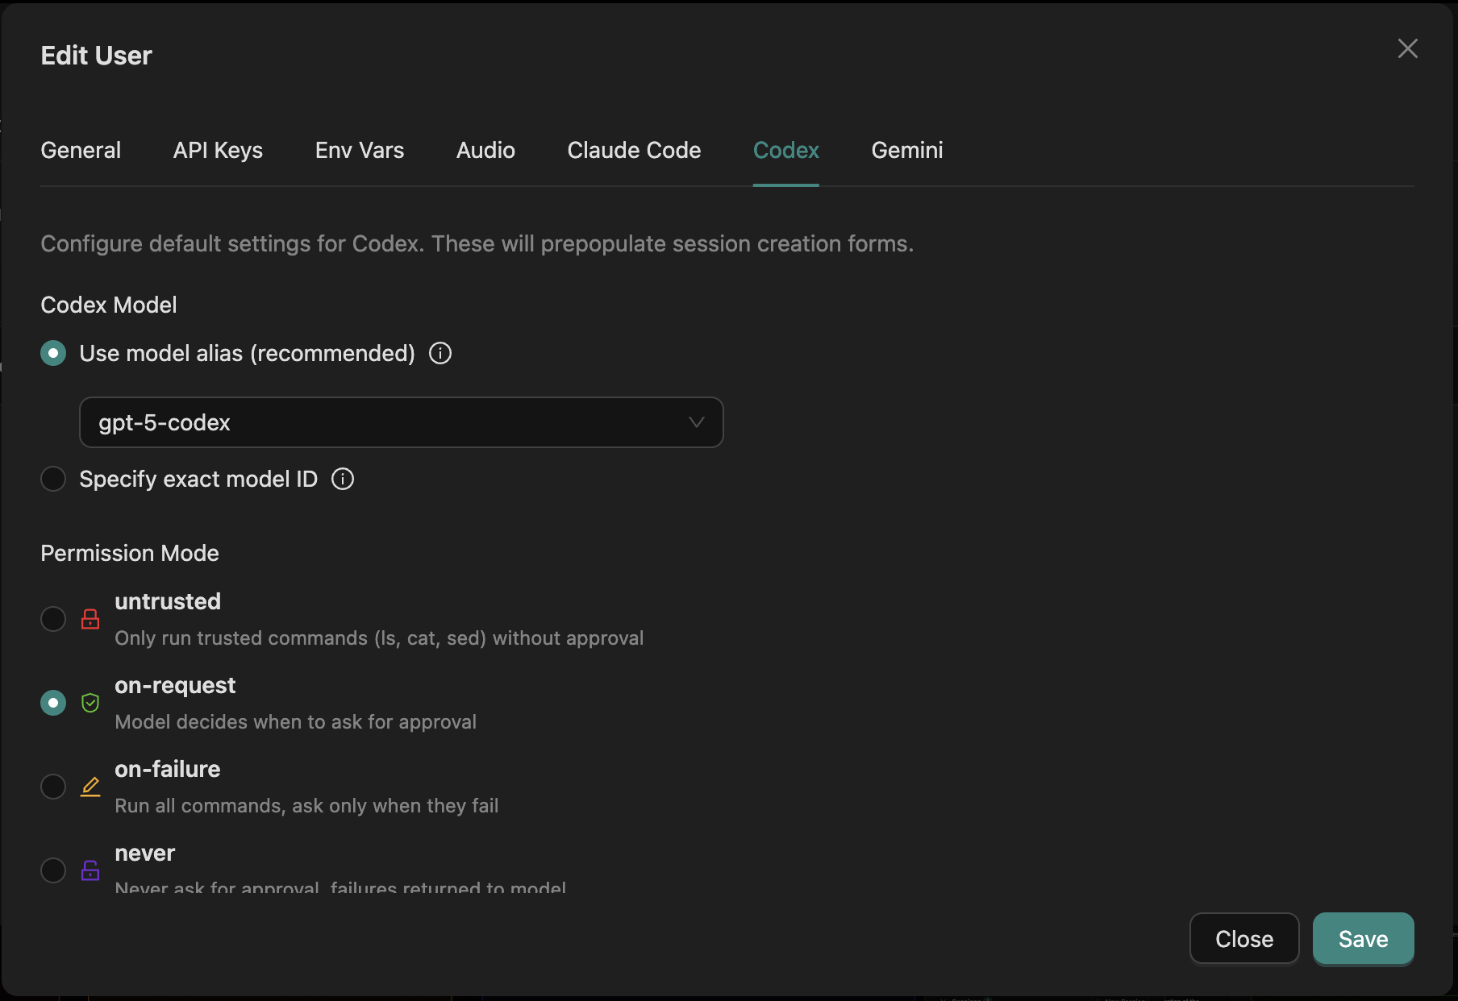1458x1001 pixels.
Task: Choose the on-failure permission mode
Action: coord(53,787)
